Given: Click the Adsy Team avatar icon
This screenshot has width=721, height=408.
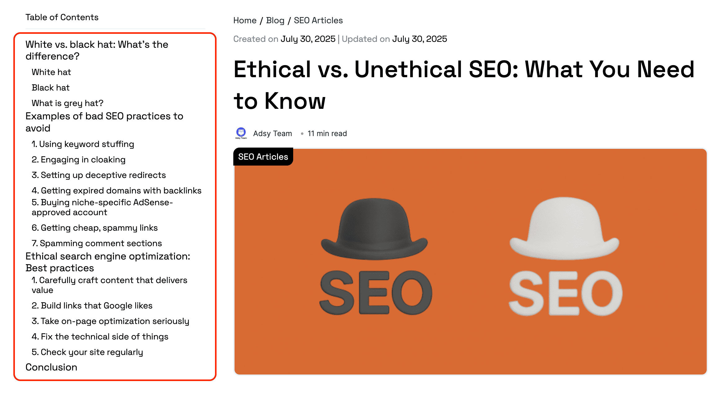Looking at the screenshot, I should pos(241,133).
